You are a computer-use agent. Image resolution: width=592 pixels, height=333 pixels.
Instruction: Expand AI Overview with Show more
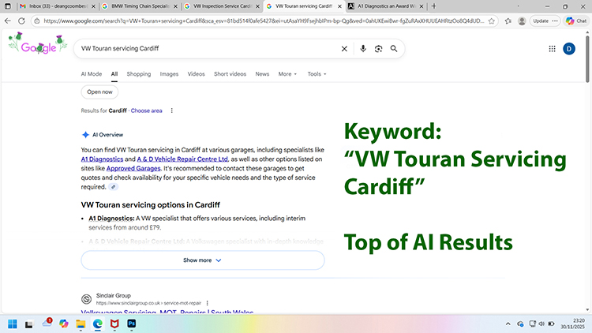point(202,260)
